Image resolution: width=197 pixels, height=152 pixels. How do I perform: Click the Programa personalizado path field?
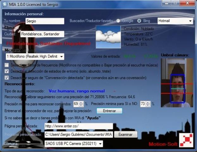point(79,135)
